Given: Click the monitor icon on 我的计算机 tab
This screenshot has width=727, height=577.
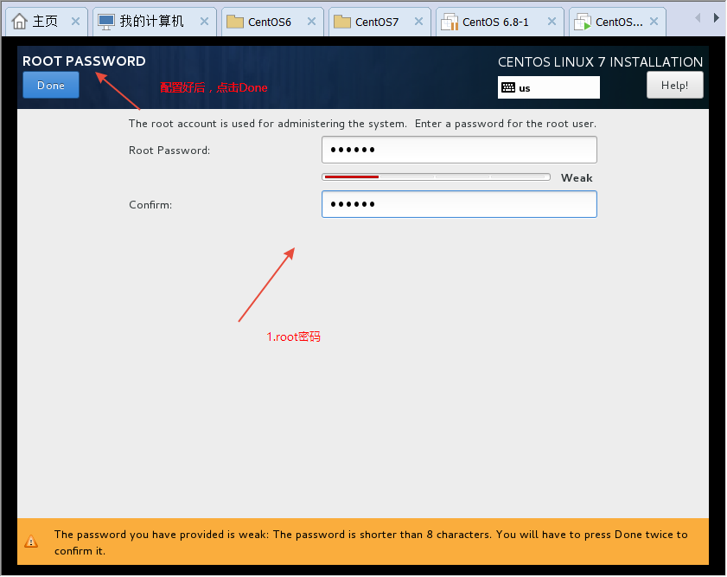Looking at the screenshot, I should pyautogui.click(x=106, y=22).
